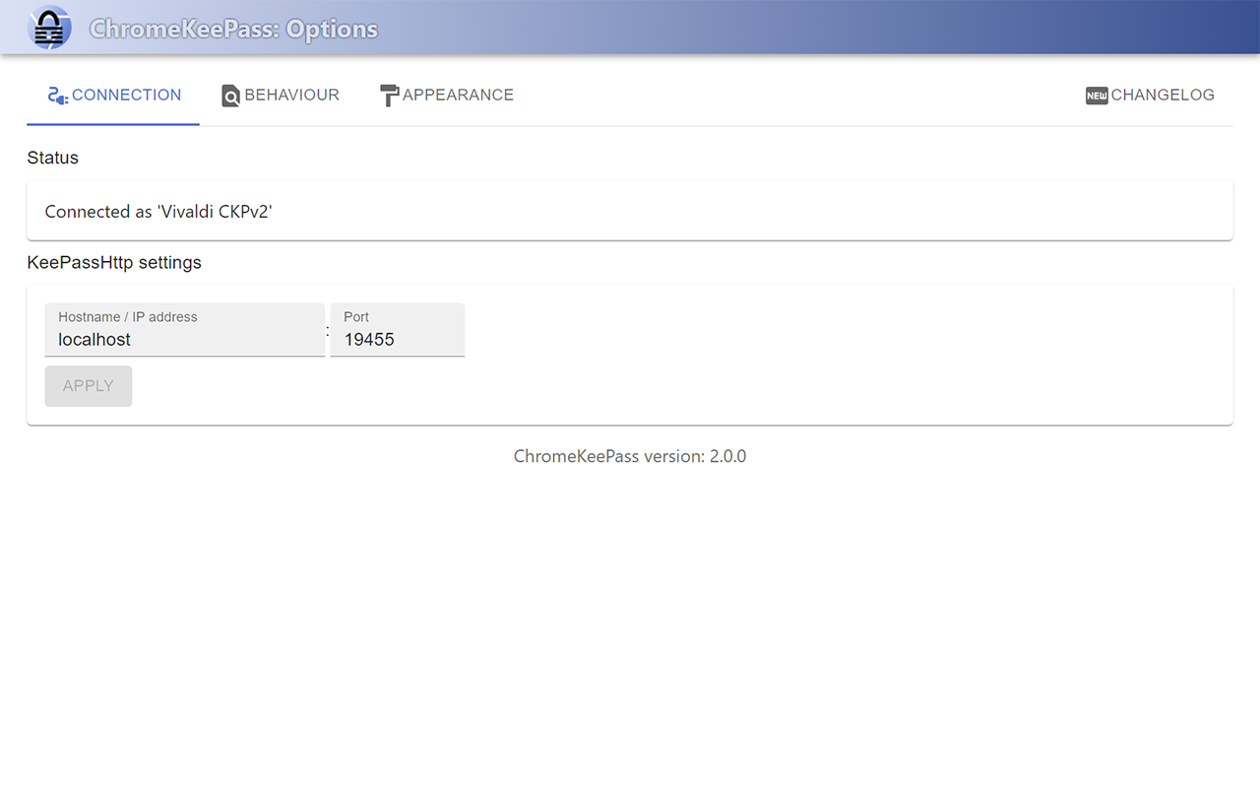
Task: Click the roller icon to open Appearance settings
Action: pos(389,95)
